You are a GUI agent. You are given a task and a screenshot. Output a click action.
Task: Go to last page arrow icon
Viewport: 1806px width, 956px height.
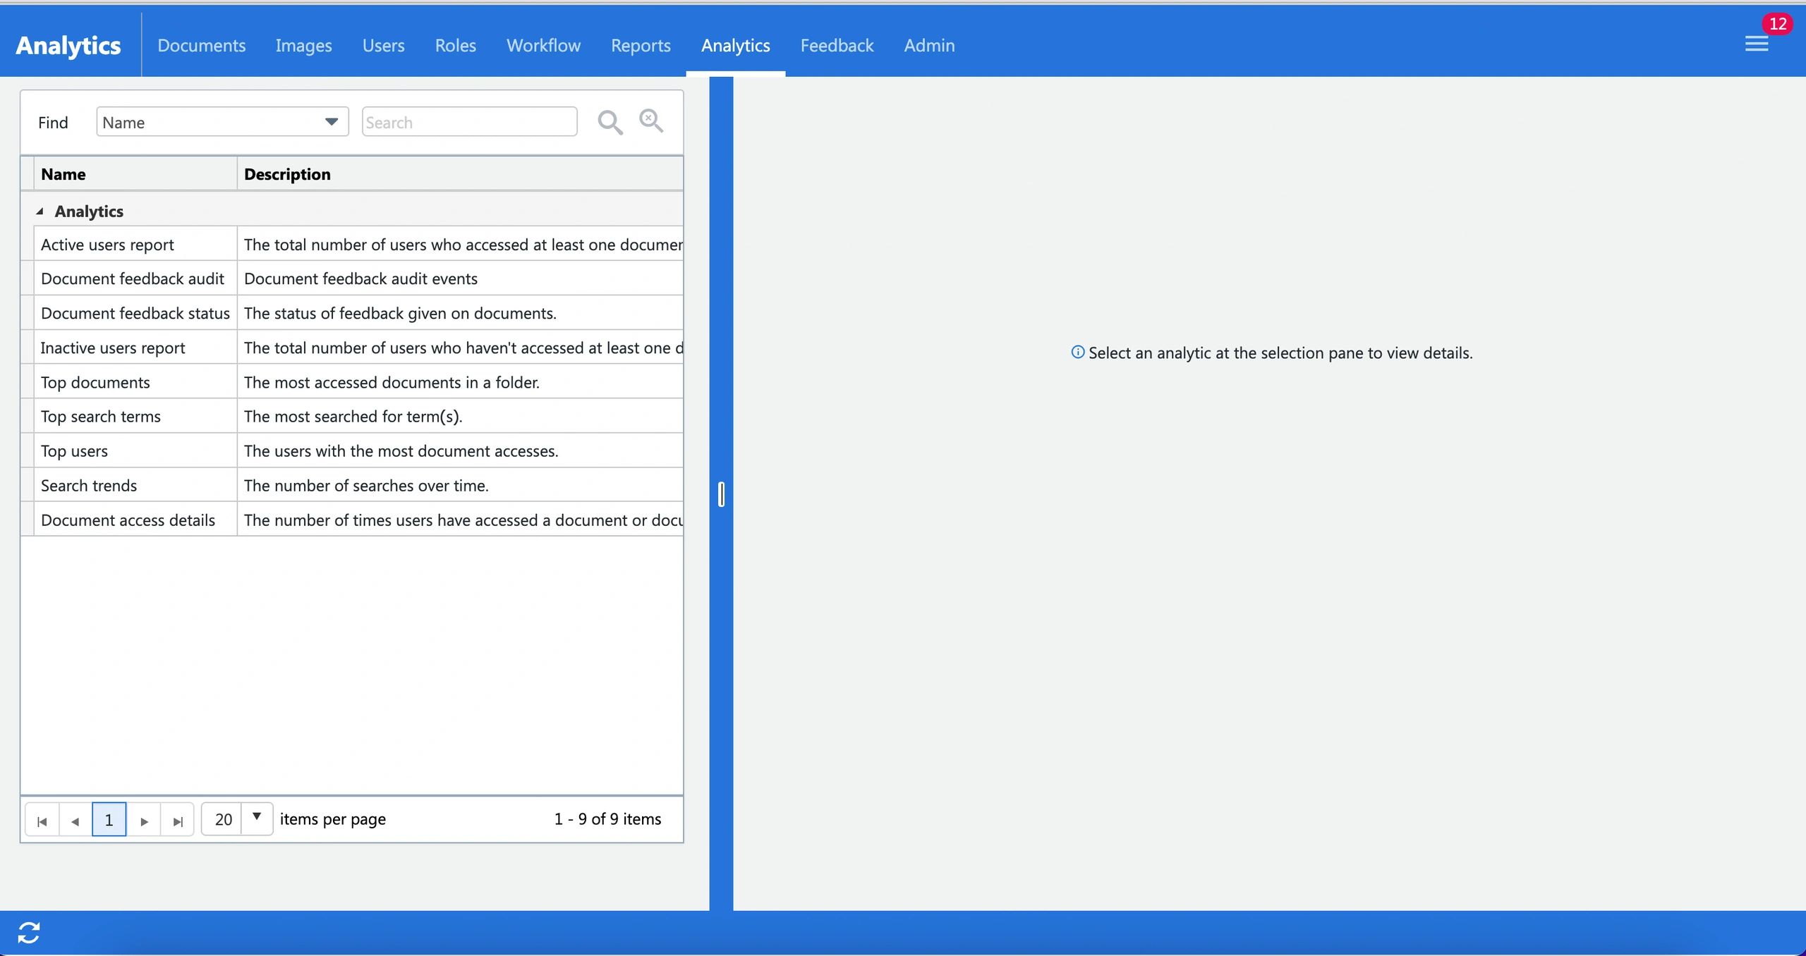click(x=178, y=821)
